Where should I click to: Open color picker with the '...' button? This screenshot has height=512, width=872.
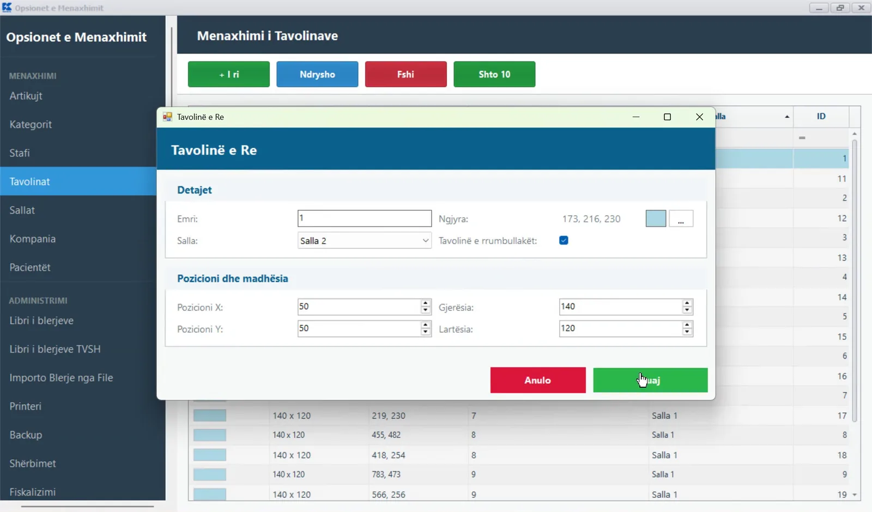click(x=681, y=219)
